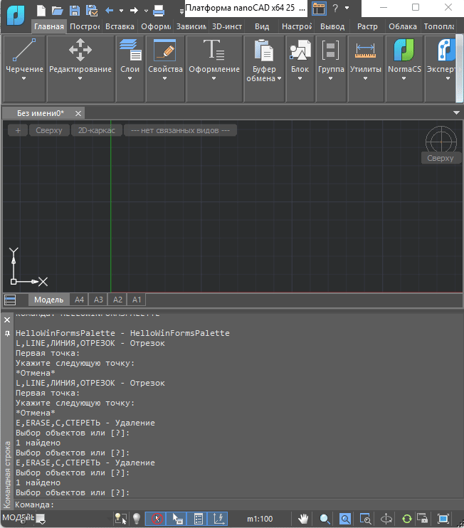Expand the undo history dropdown arrow
Viewport: 464px width, 528px height.
[121, 11]
